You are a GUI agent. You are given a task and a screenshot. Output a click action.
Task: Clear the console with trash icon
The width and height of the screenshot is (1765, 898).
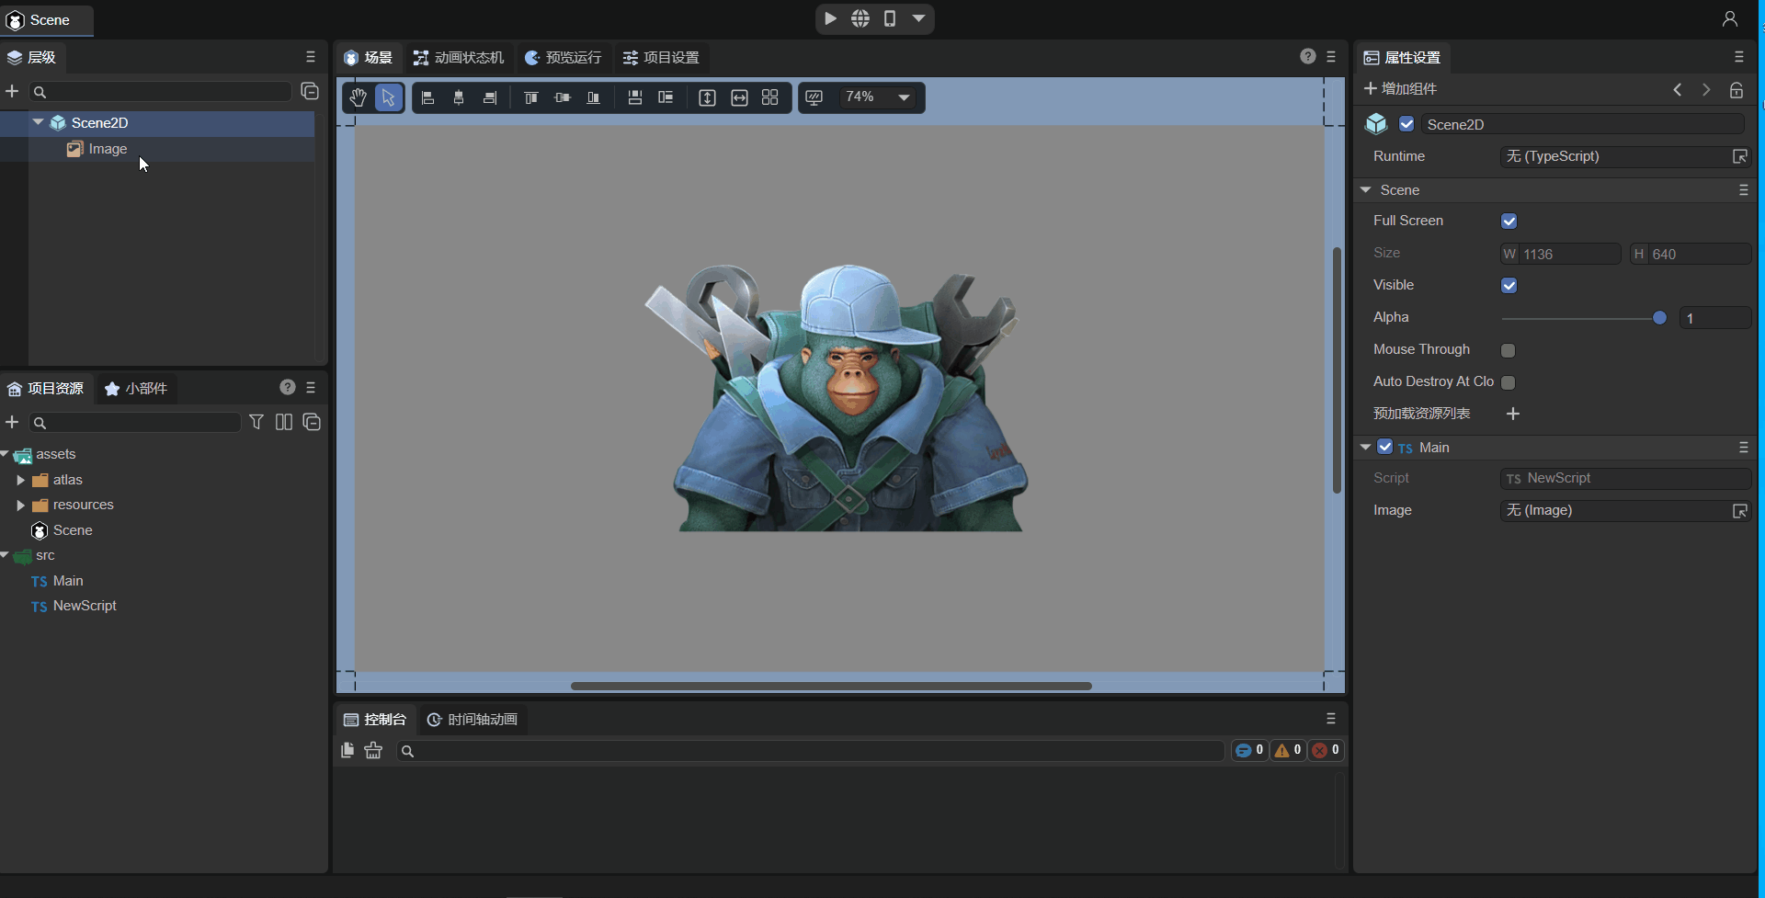[373, 750]
